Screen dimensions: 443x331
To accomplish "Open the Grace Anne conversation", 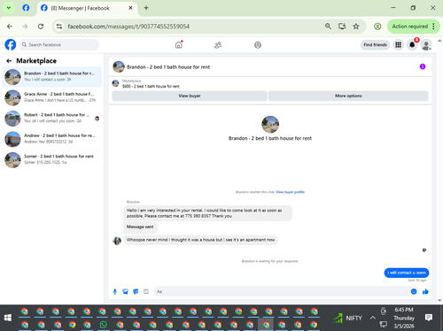I will (x=52, y=97).
